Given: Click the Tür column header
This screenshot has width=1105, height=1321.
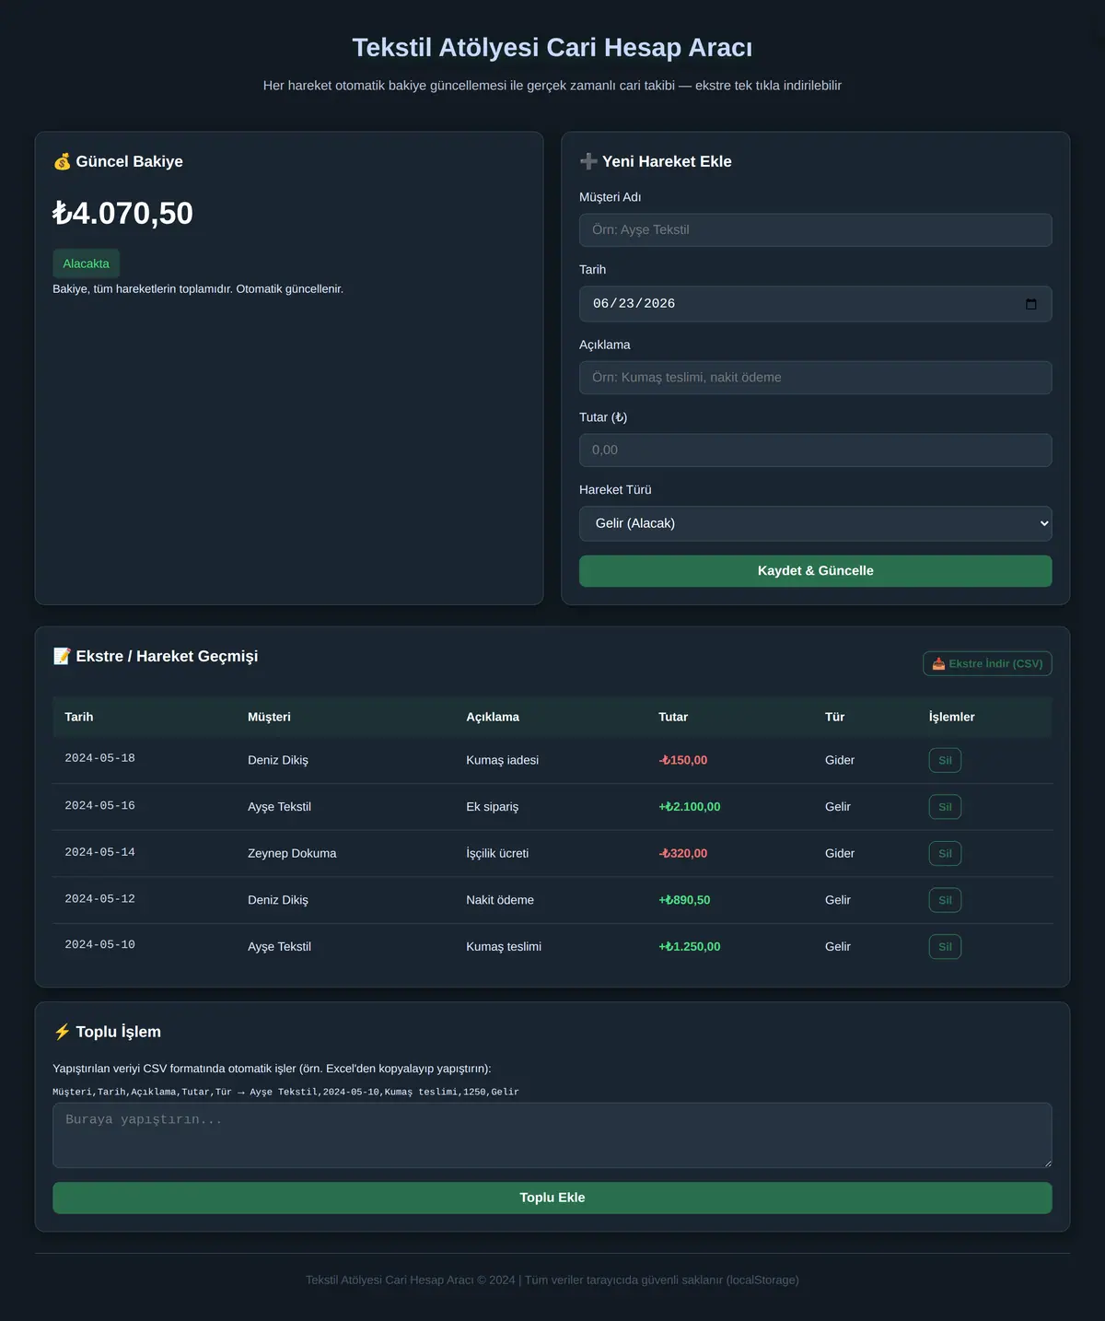Looking at the screenshot, I should 834,718.
